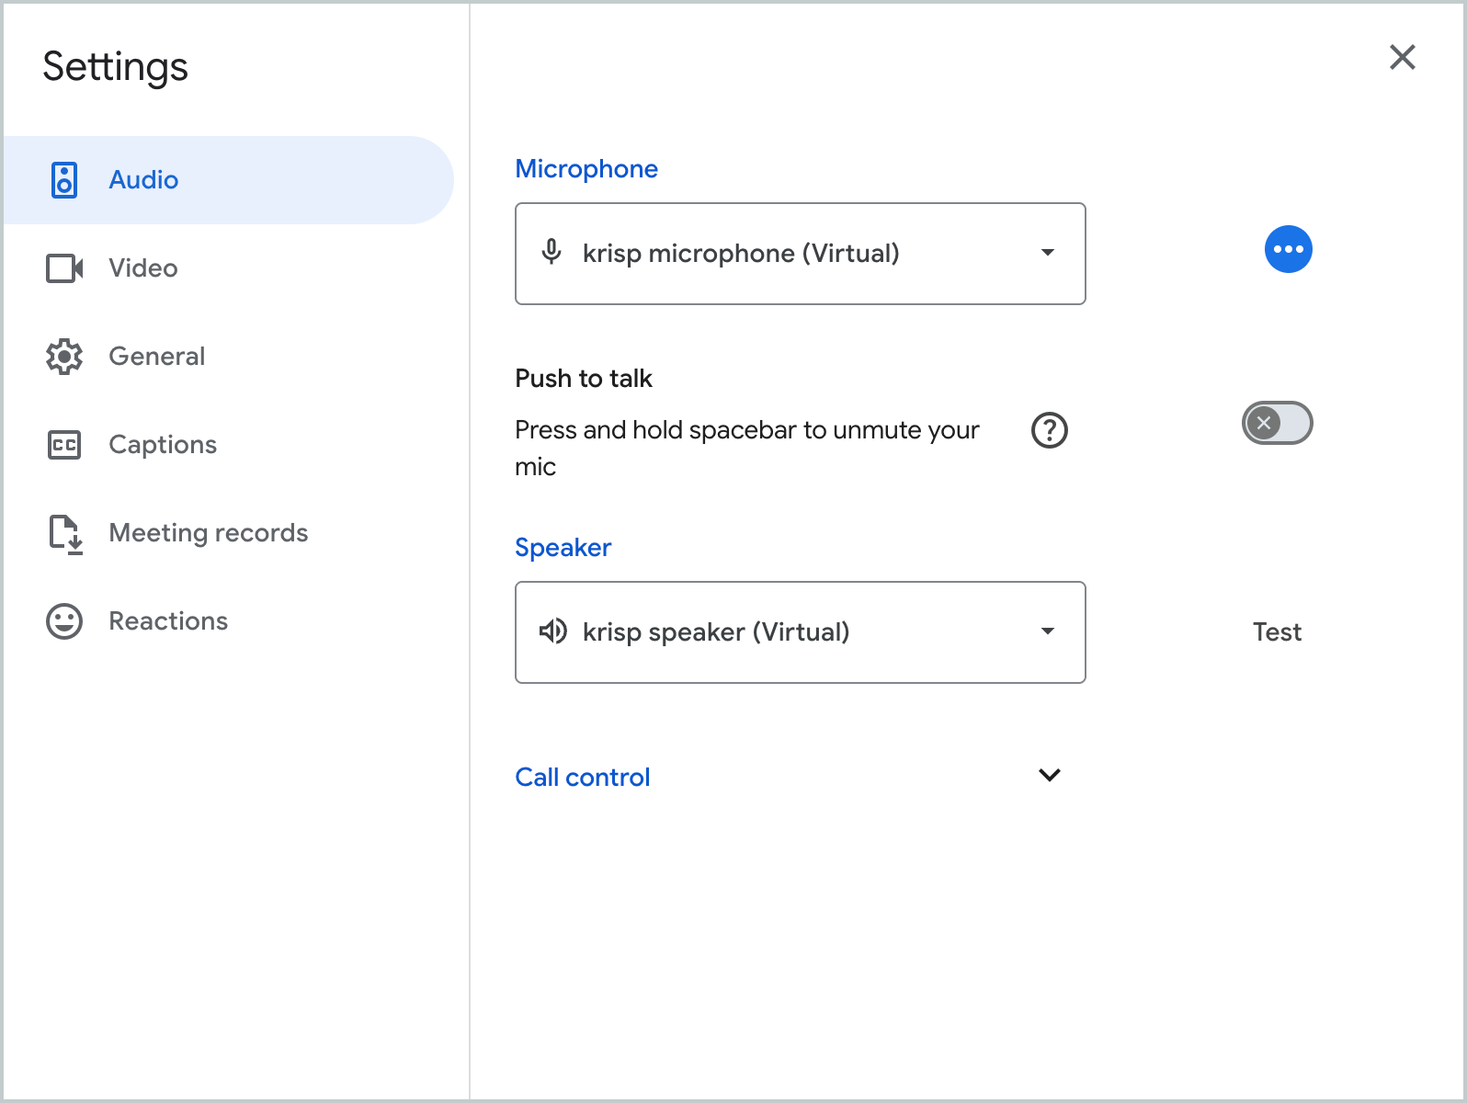
Task: Click the Captions CC icon
Action: point(64,445)
